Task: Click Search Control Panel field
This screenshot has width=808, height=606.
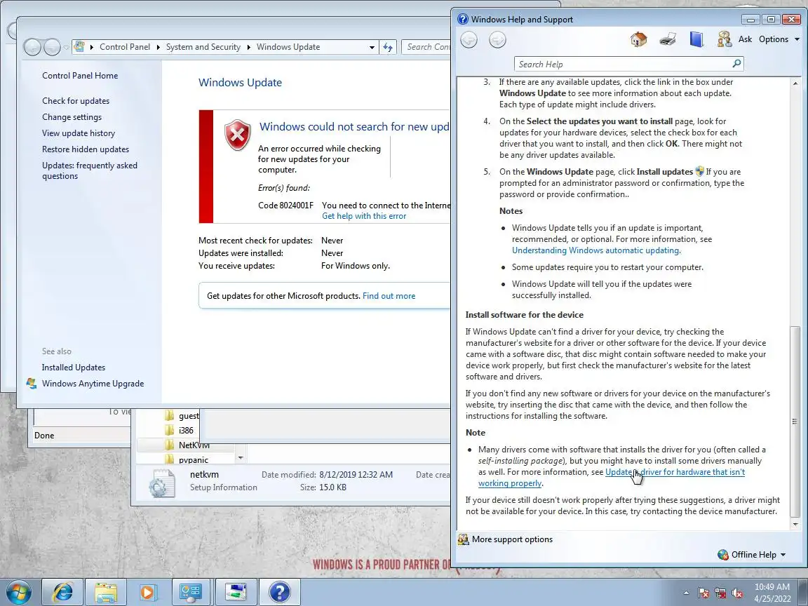Action: click(426, 47)
